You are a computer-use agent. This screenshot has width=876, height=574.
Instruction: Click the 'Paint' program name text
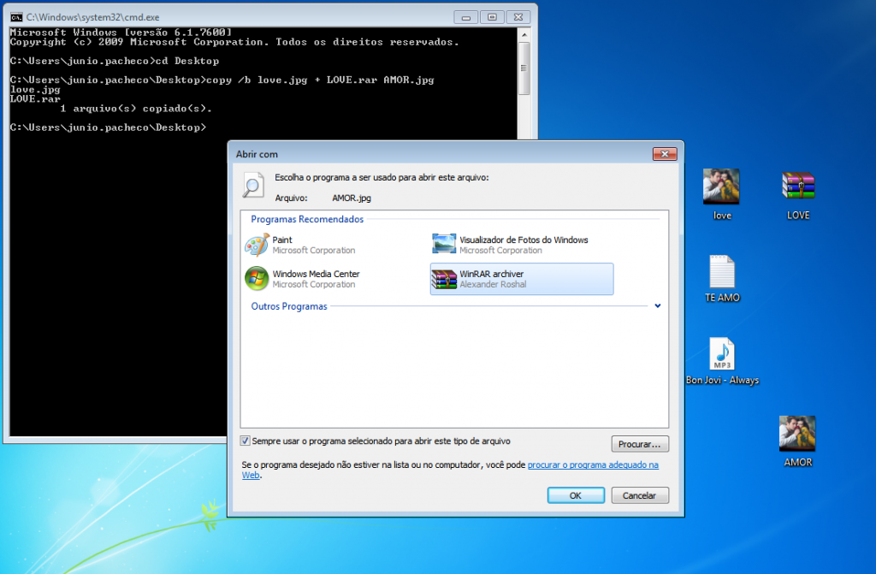tap(282, 240)
